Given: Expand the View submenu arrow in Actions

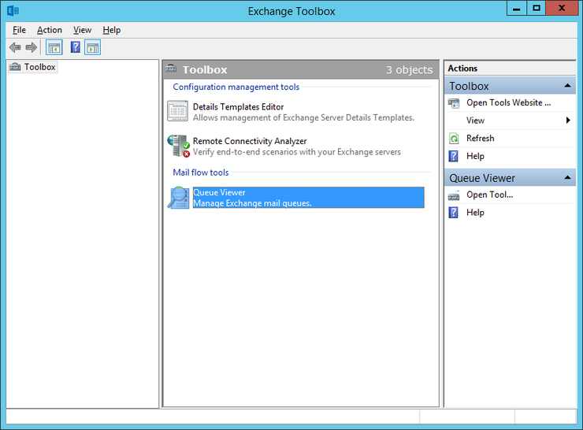Looking at the screenshot, I should pos(568,120).
